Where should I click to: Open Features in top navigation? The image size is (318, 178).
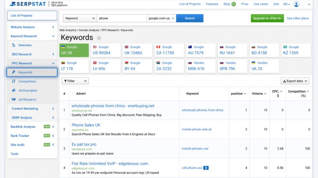point(212,4)
